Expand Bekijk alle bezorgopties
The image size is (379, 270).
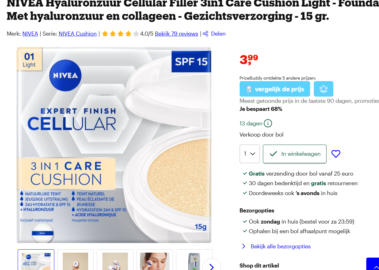281,246
